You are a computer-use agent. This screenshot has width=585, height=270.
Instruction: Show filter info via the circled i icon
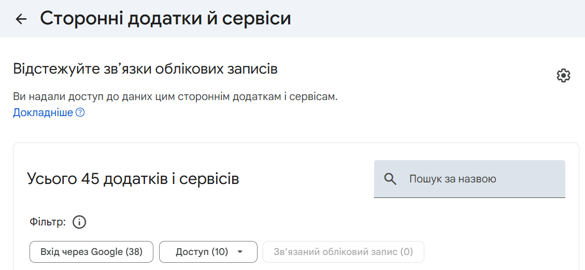pyautogui.click(x=79, y=222)
